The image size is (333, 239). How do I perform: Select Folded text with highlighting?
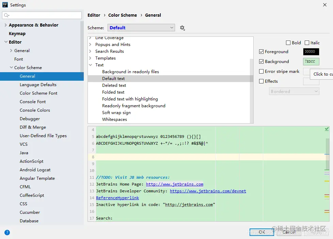point(130,99)
